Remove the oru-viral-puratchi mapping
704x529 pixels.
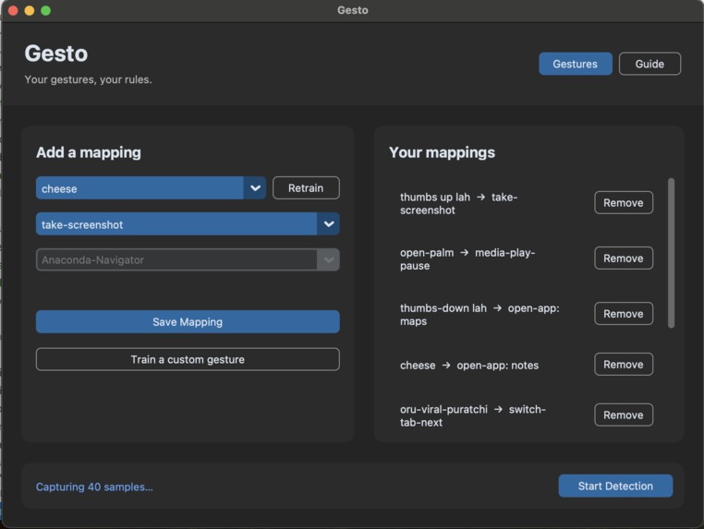624,415
